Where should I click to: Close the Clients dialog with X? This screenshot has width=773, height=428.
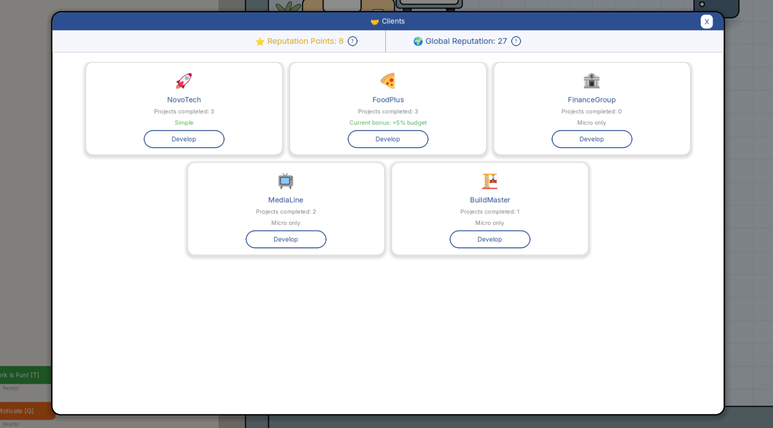(x=706, y=22)
